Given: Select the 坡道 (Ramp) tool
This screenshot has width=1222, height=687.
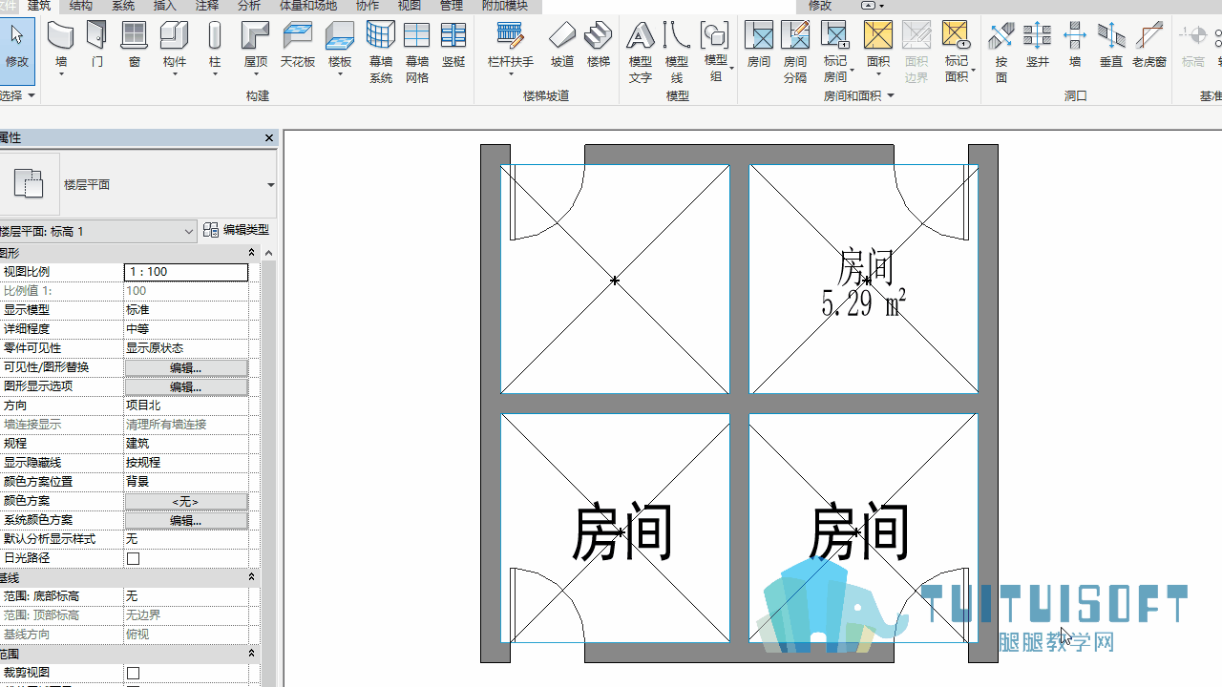Looking at the screenshot, I should pyautogui.click(x=562, y=46).
